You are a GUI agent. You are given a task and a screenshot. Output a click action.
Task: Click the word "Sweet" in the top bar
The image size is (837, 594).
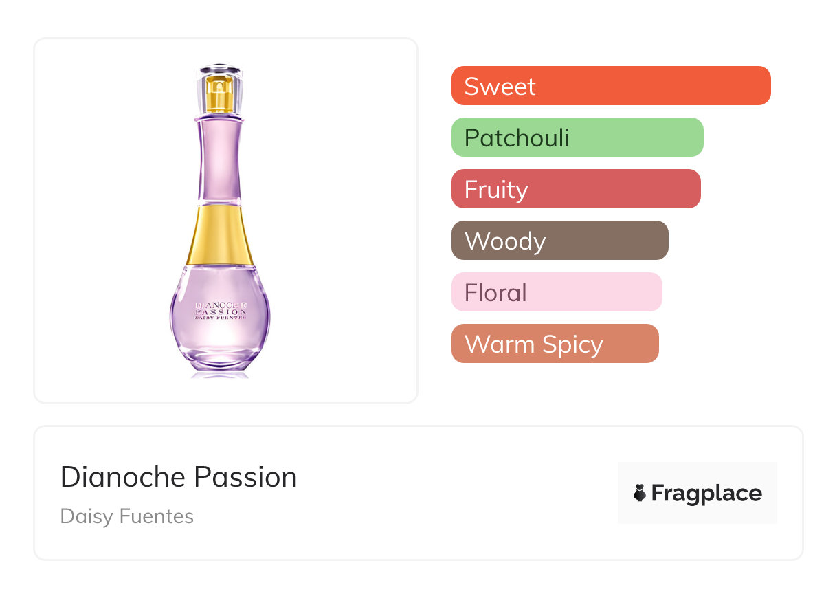(500, 86)
